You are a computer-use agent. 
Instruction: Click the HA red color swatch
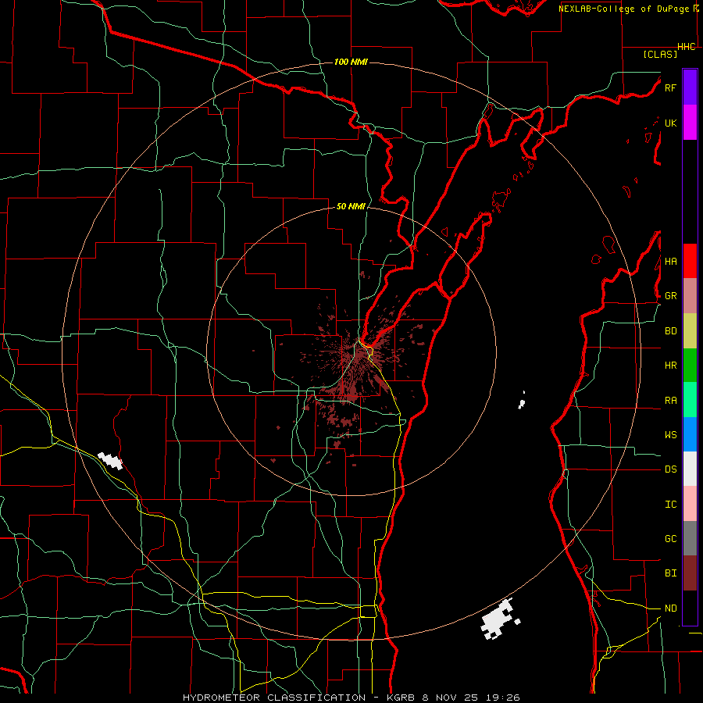click(690, 261)
